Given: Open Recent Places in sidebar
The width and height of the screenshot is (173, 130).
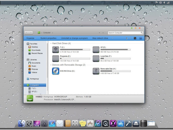Looking at the screenshot, I should (35, 53).
